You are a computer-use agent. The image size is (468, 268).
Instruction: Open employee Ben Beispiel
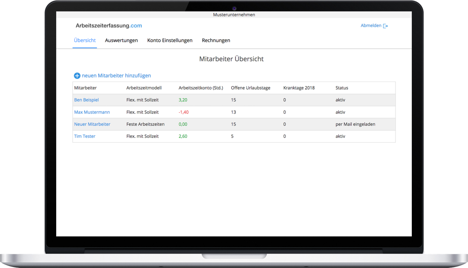(x=86, y=100)
